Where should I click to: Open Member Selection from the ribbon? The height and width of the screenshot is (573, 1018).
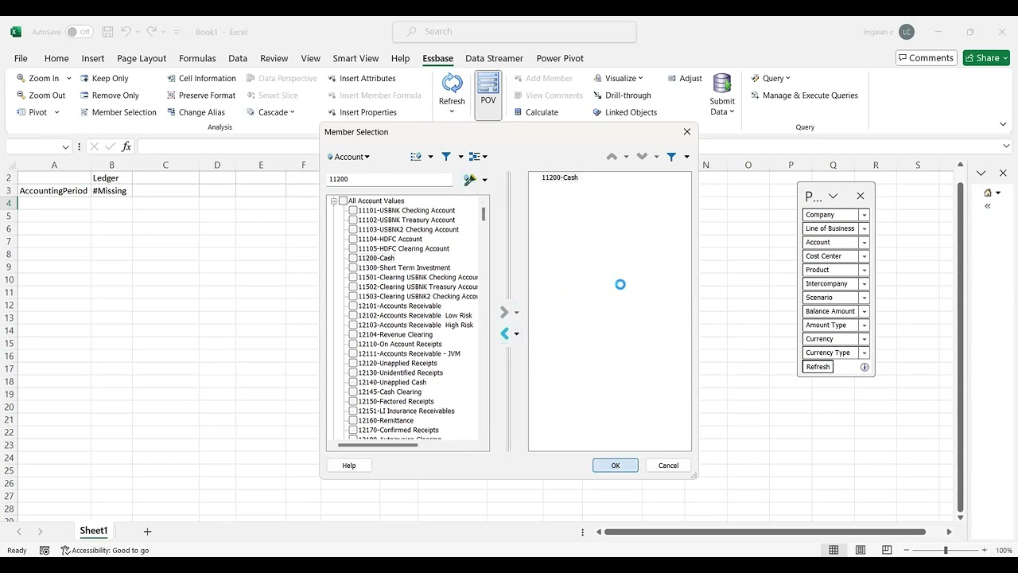[118, 112]
